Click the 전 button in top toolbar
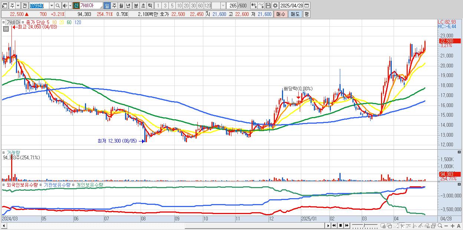 [x=24, y=6]
